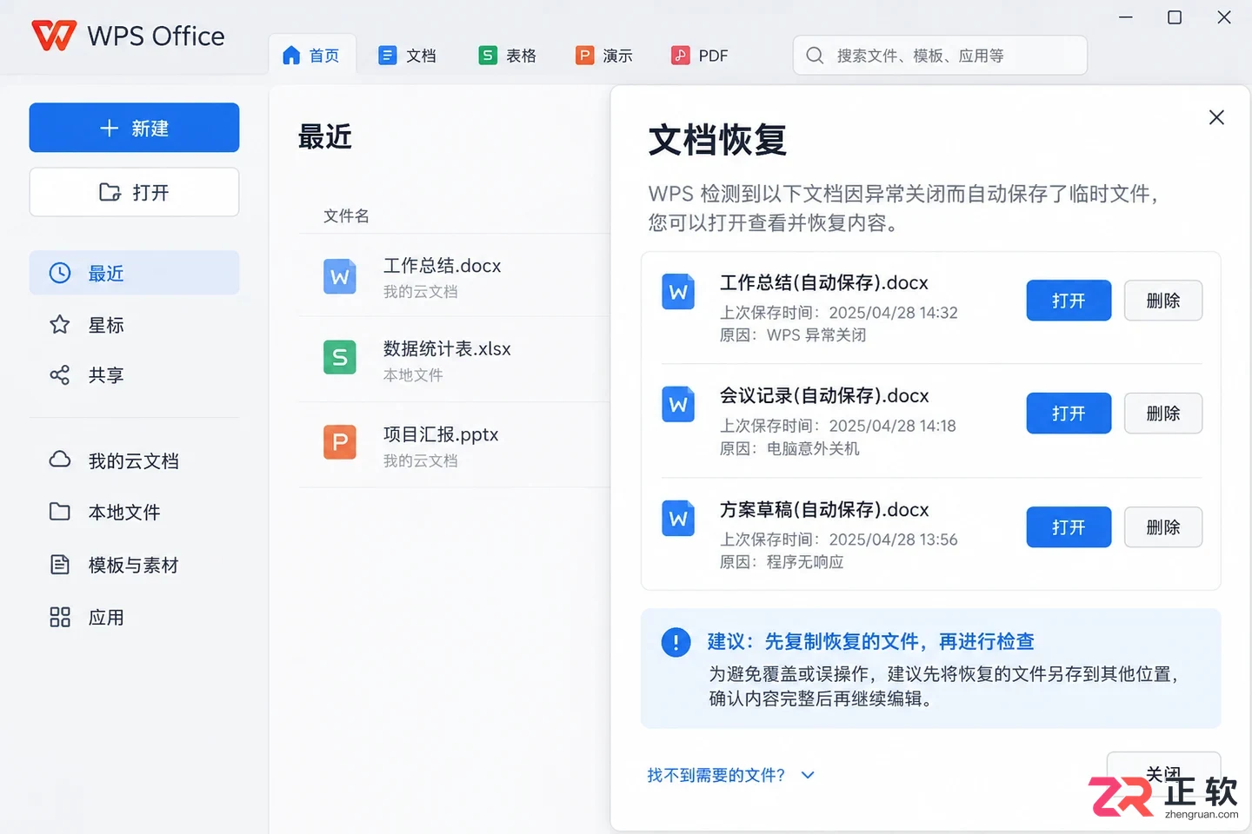Click the document icon of 方案草稿(自动保存).docx
The image size is (1252, 834).
point(678,519)
